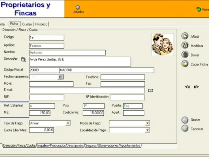Click the Puerta field showing Esq
Image resolution: width=209 pixels, height=157 pixels.
pyautogui.click(x=133, y=106)
